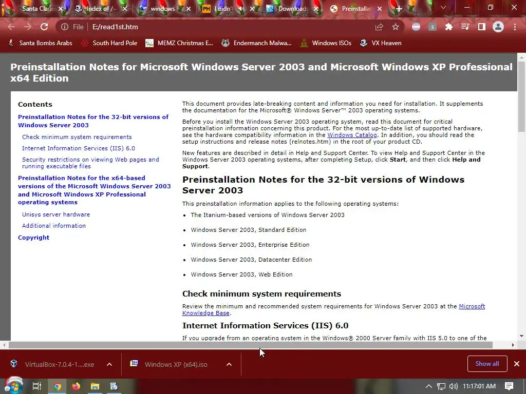The image size is (526, 394).
Task: Click the Chrome taskbar icon
Action: tap(58, 386)
